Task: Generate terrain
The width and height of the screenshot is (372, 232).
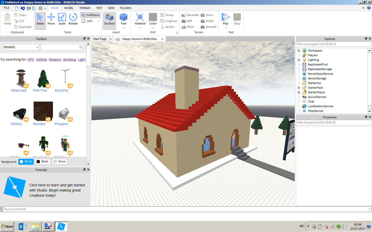Action: [190, 15]
